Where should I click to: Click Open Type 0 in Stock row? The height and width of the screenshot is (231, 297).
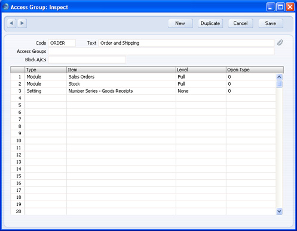click(251, 84)
